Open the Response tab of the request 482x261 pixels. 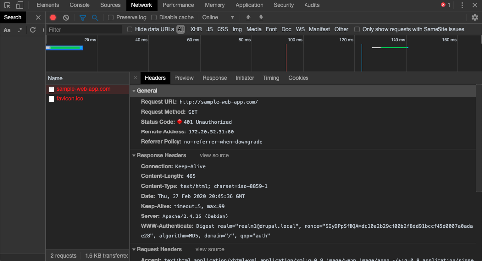(x=215, y=78)
